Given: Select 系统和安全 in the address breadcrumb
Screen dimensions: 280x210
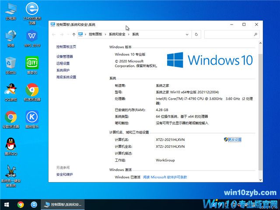Looking at the screenshot, I should tap(117, 34).
